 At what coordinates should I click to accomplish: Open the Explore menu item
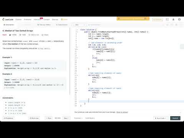[18, 20]
